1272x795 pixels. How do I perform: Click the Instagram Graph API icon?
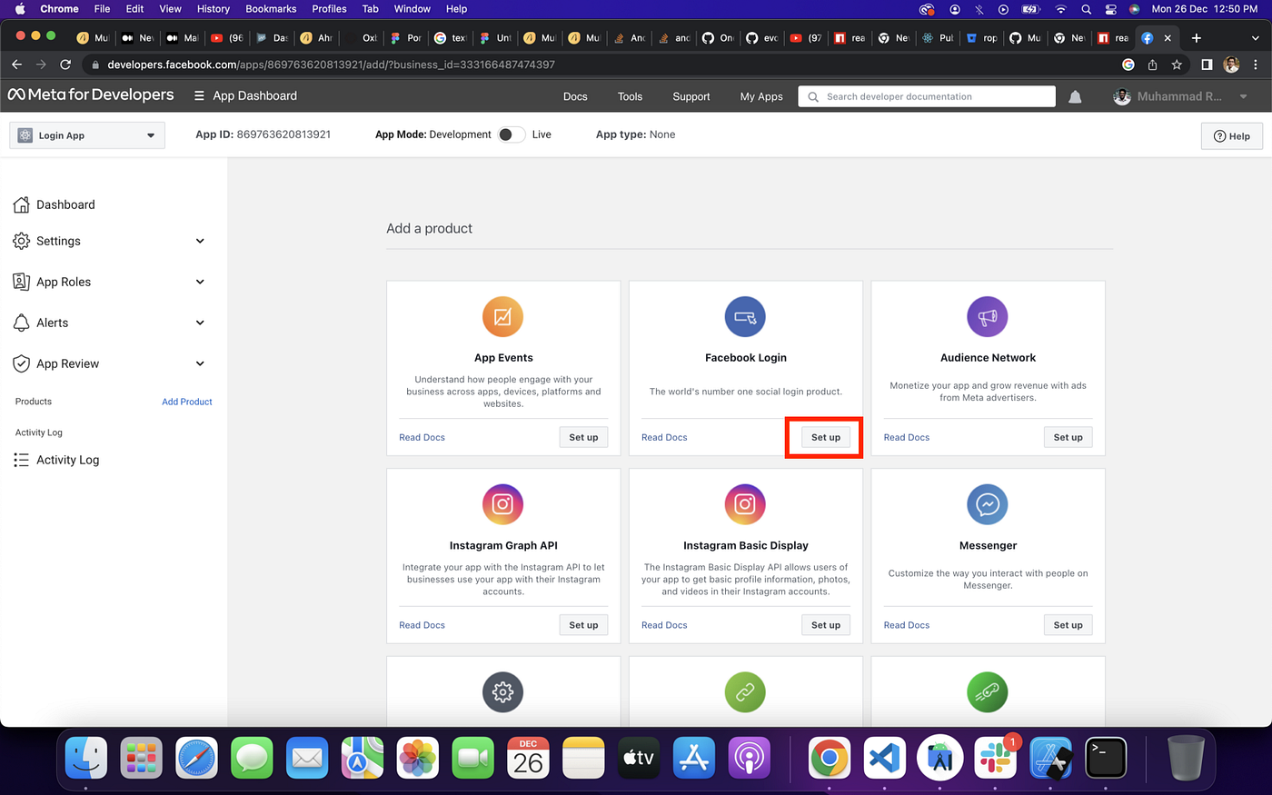[x=502, y=504]
